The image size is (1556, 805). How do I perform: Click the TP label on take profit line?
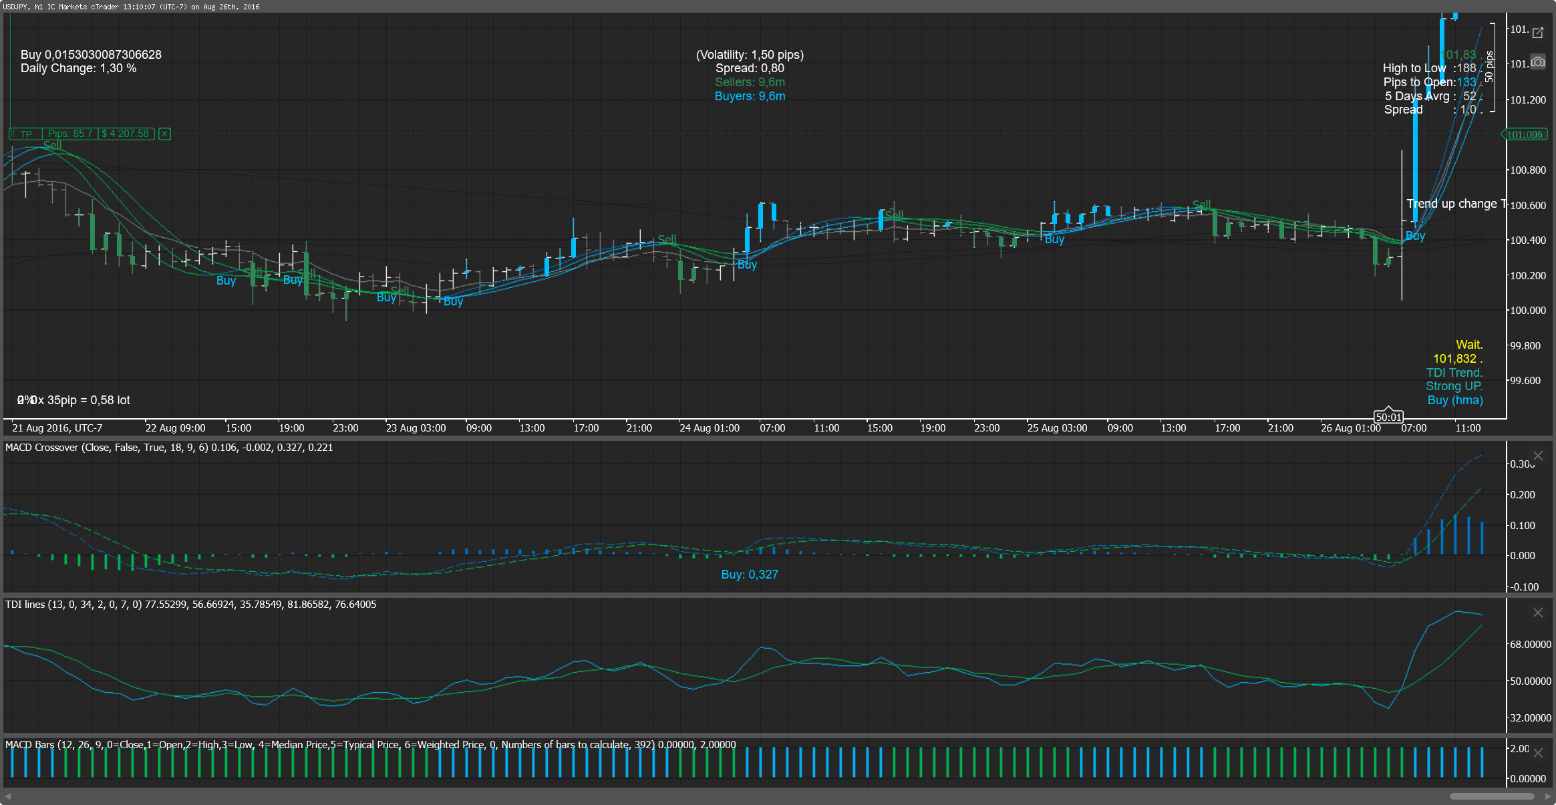tap(26, 134)
